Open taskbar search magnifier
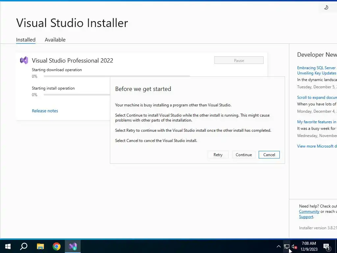 (24, 246)
